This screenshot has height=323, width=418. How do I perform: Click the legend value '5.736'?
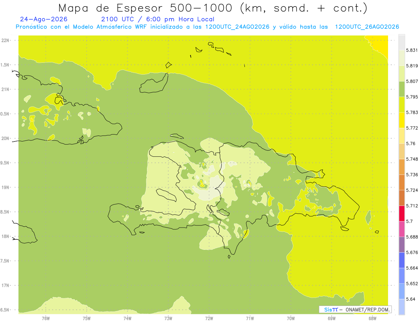click(x=412, y=175)
